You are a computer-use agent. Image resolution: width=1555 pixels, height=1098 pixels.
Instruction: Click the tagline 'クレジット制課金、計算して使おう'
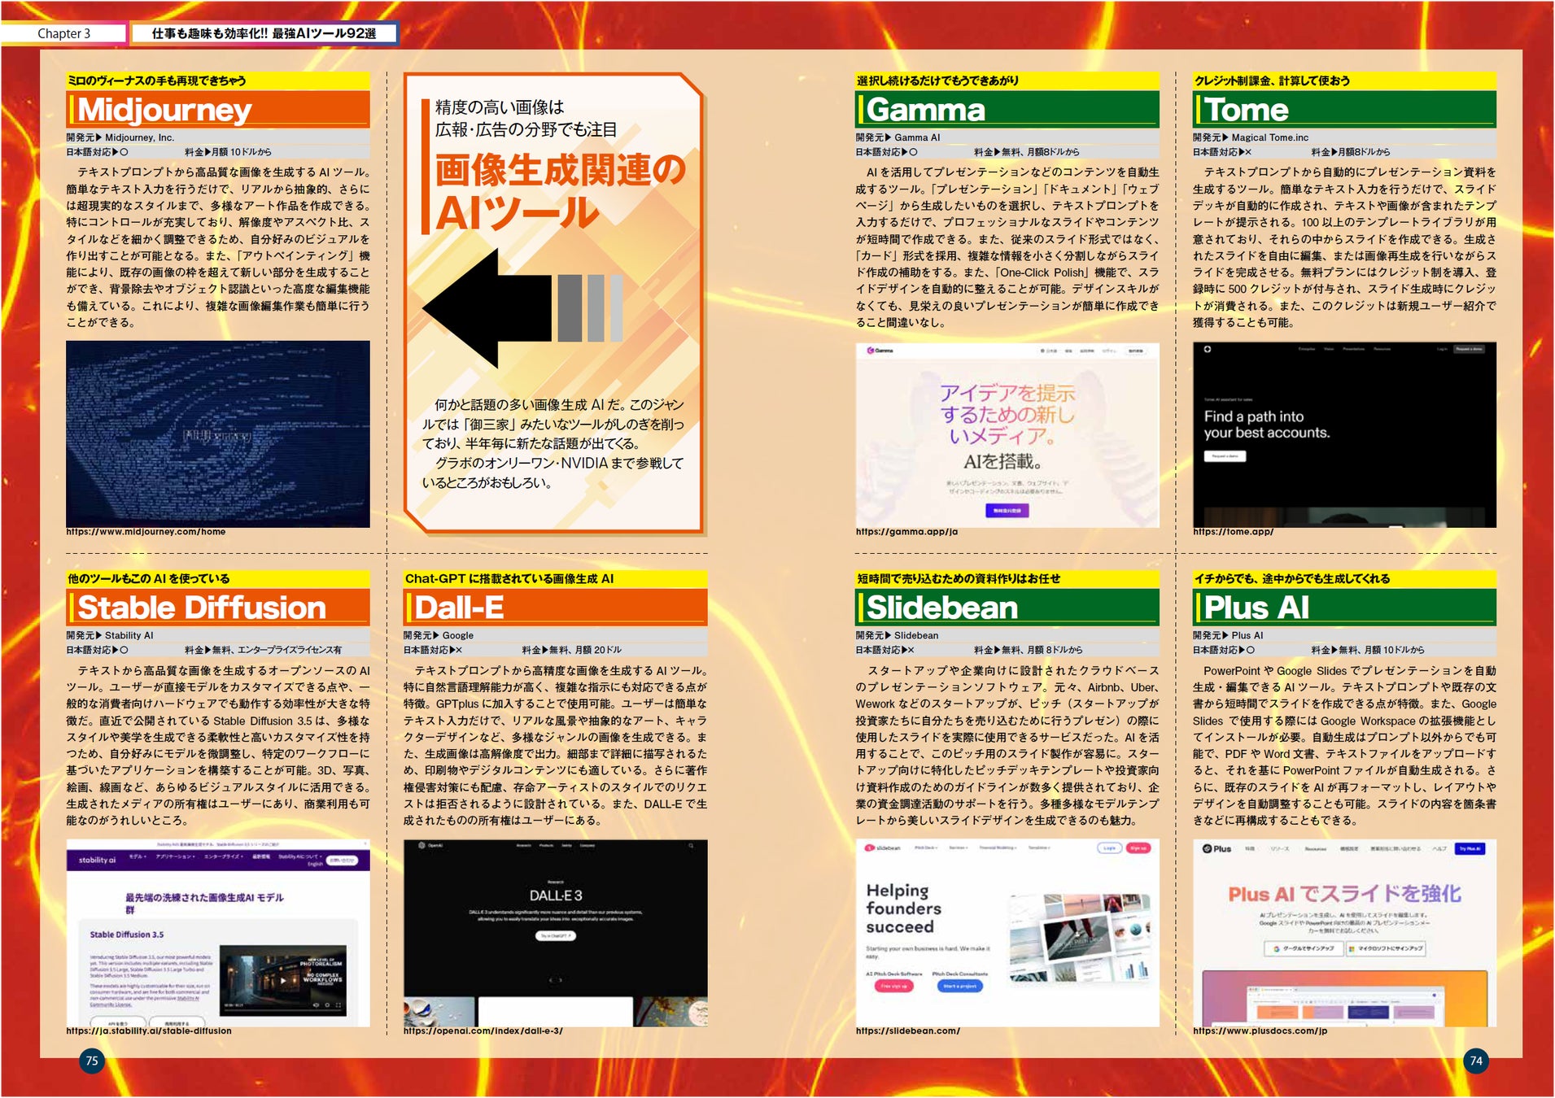click(x=1272, y=81)
